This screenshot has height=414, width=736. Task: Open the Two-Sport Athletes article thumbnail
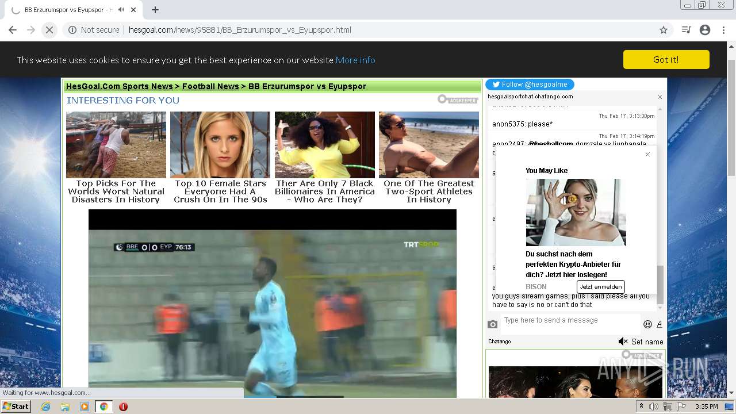429,145
